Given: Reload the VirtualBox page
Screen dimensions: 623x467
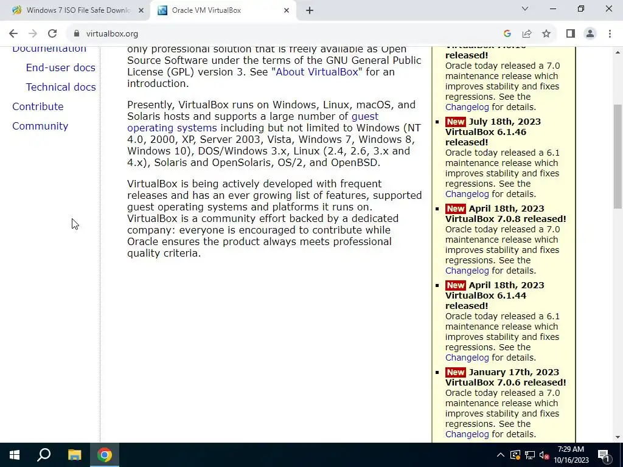Looking at the screenshot, I should (x=52, y=34).
